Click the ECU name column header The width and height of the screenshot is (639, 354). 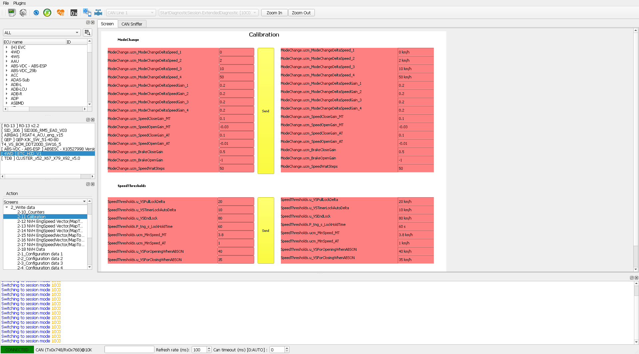(x=35, y=42)
